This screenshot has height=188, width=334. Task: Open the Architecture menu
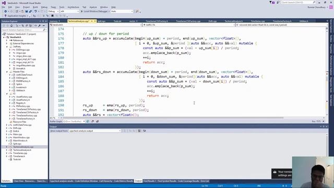point(73,7)
